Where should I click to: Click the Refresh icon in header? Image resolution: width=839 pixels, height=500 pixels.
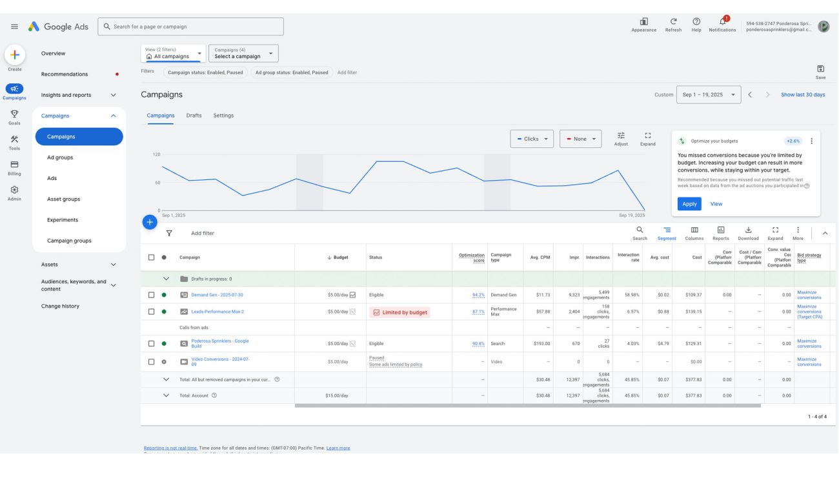coord(673,22)
